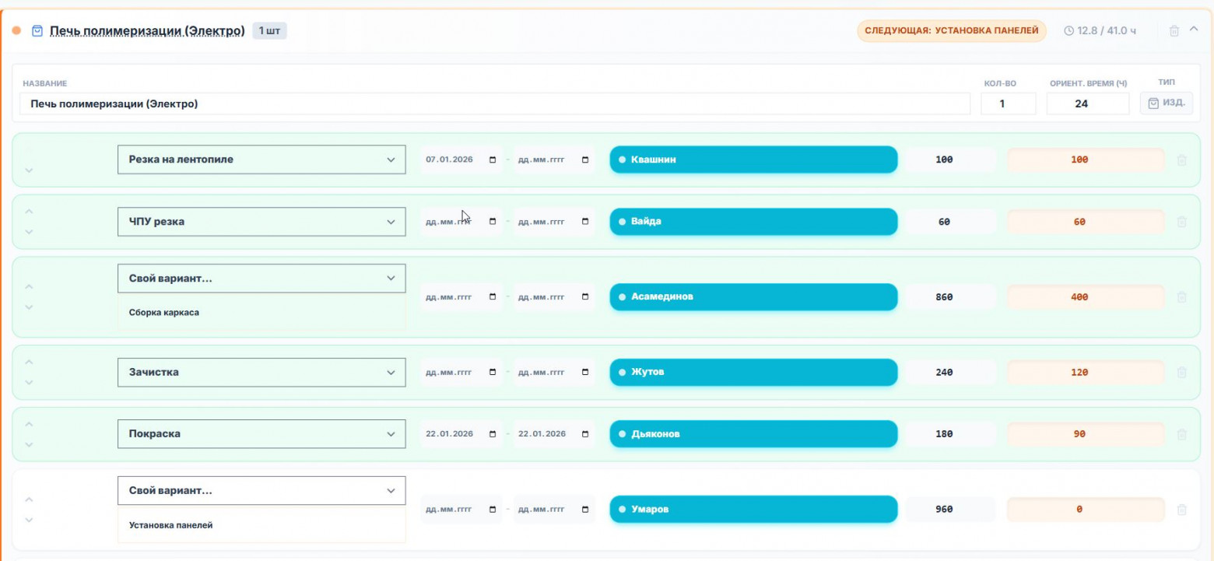Click the Кол-во quantity field
Screen dimensions: 1214x561
(1008, 103)
